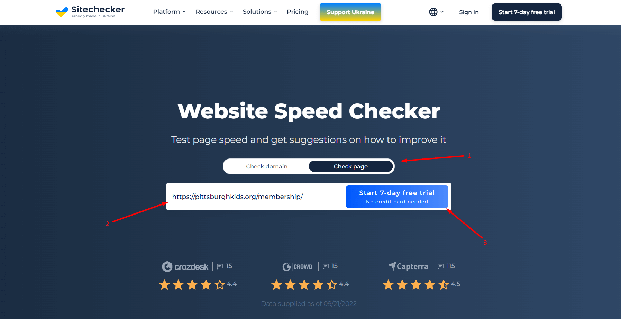Expand the Solutions dropdown menu
The image size is (621, 319).
pos(260,12)
